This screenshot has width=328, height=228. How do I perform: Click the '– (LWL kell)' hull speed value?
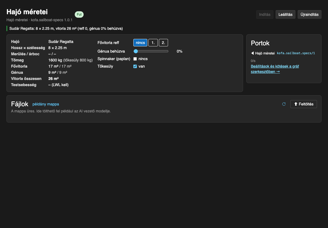point(58,85)
